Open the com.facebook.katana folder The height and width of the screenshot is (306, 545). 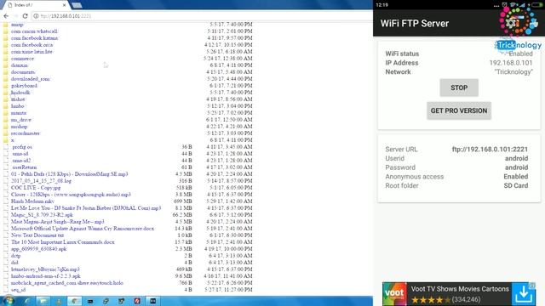point(34,38)
